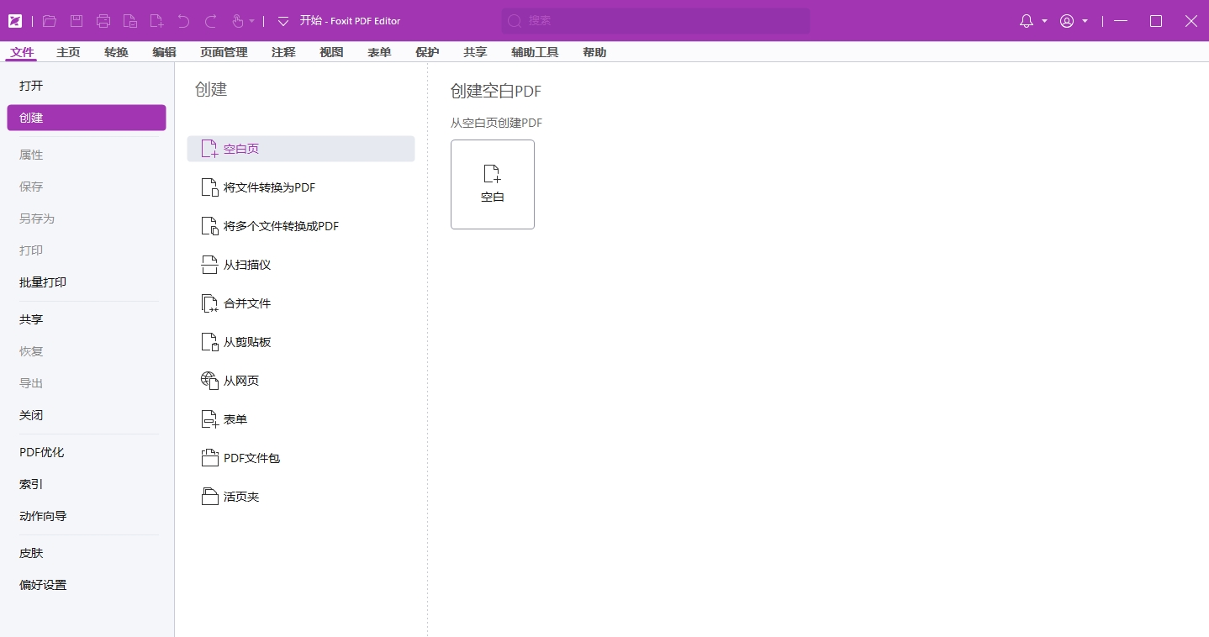1209x637 pixels.
Task: Expand the notification bell dropdown arrow
Action: coord(1045,21)
